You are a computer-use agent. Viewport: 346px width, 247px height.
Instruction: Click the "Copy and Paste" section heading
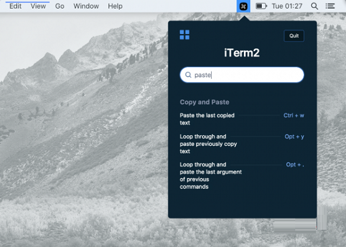point(204,102)
